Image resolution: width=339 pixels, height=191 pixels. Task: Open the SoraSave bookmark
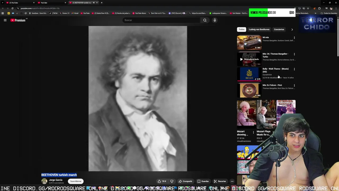tap(38, 13)
